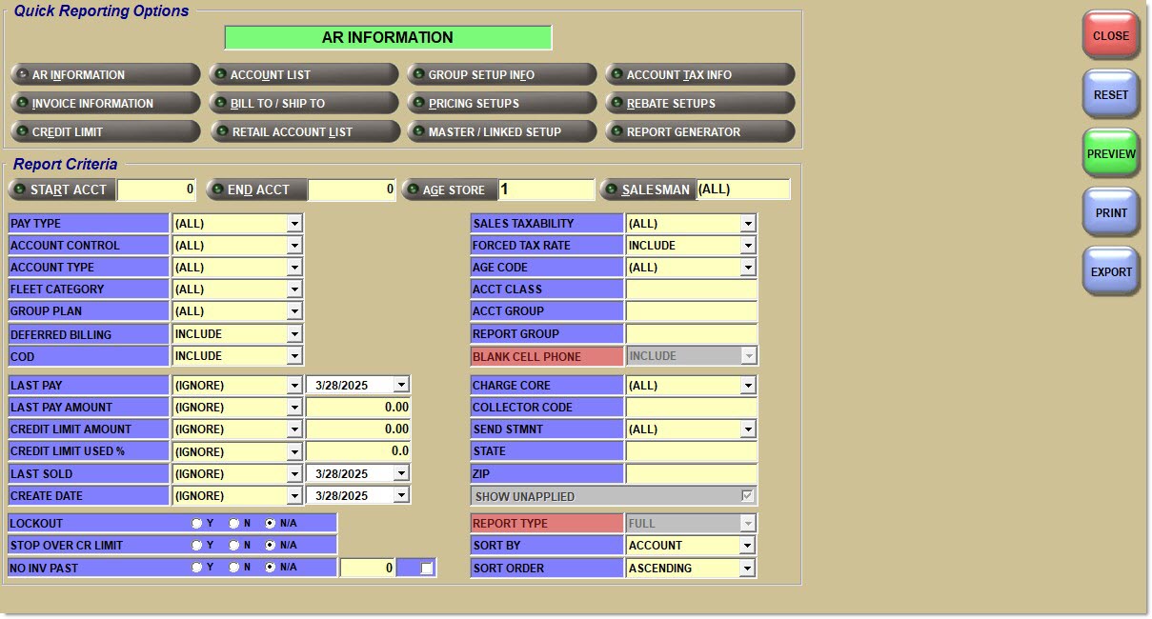Screen dimensions: 1152x619
Task: Select N for Stop Over CR Limit
Action: click(x=233, y=546)
